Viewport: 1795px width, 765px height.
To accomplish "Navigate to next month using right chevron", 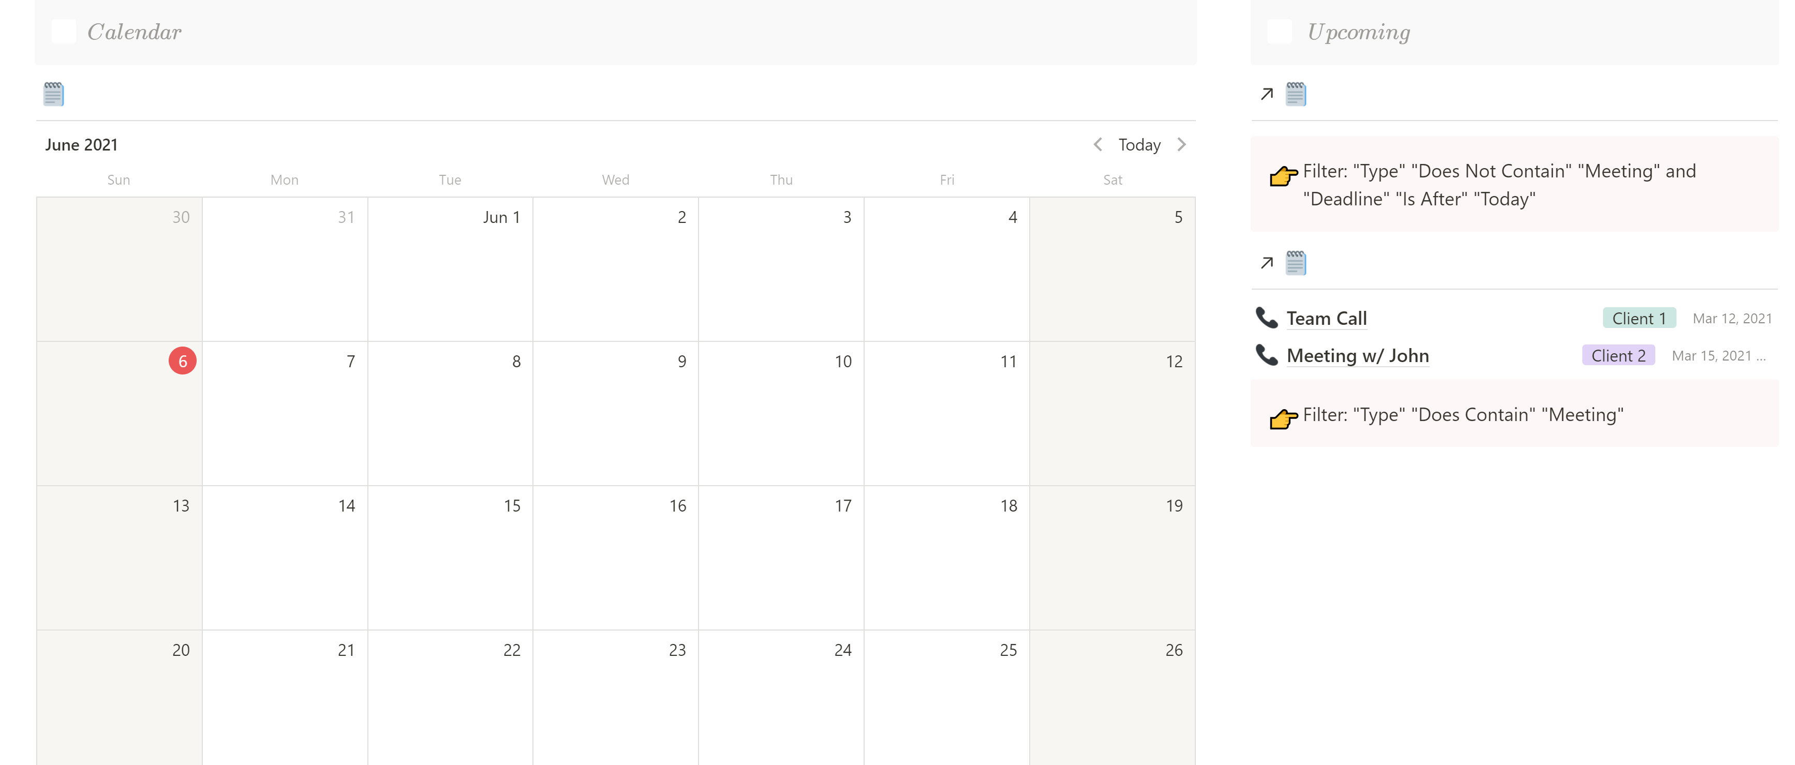I will click(x=1184, y=144).
